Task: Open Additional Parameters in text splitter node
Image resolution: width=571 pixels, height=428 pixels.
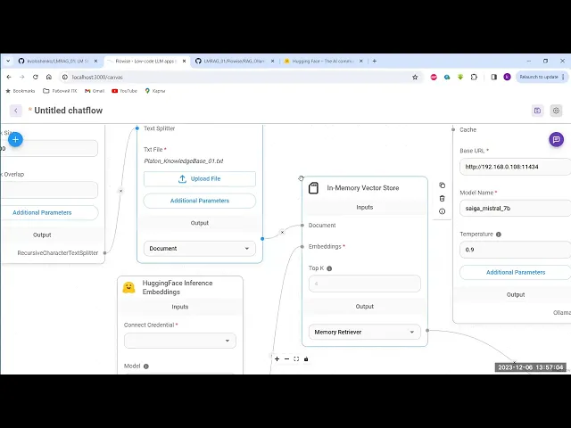Action: [x=42, y=212]
